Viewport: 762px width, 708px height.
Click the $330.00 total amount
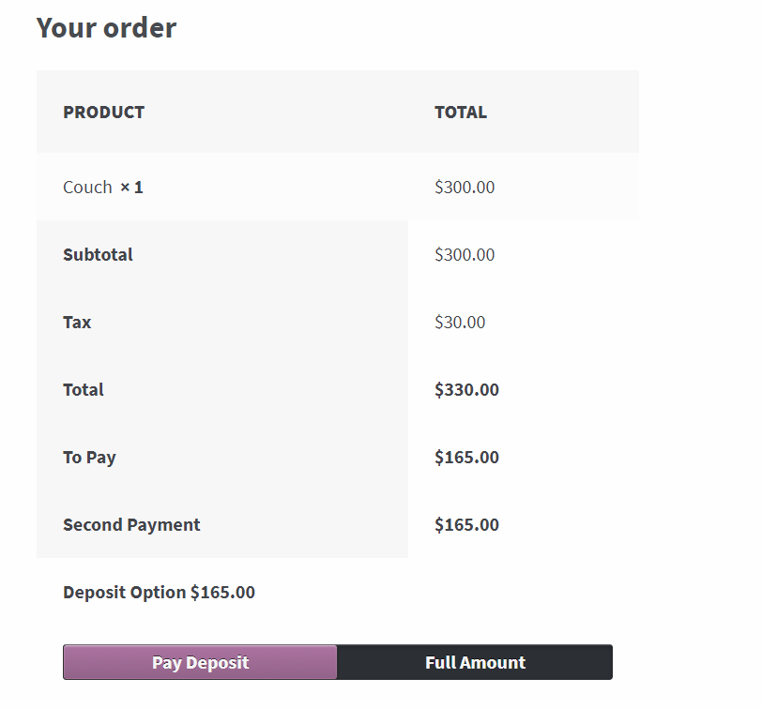(466, 390)
